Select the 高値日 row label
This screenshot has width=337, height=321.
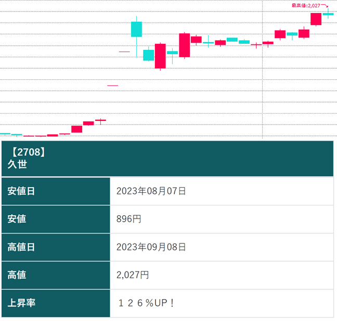click(x=21, y=246)
